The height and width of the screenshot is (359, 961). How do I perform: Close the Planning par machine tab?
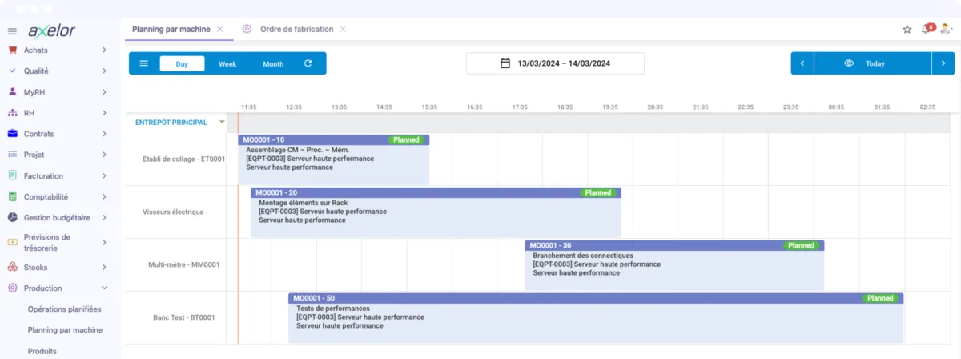click(220, 29)
